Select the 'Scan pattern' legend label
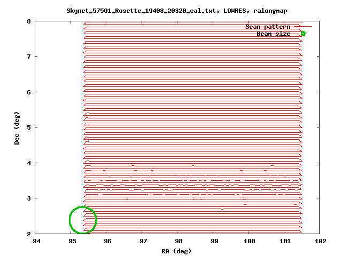This screenshot has width=342, height=256. click(x=268, y=27)
